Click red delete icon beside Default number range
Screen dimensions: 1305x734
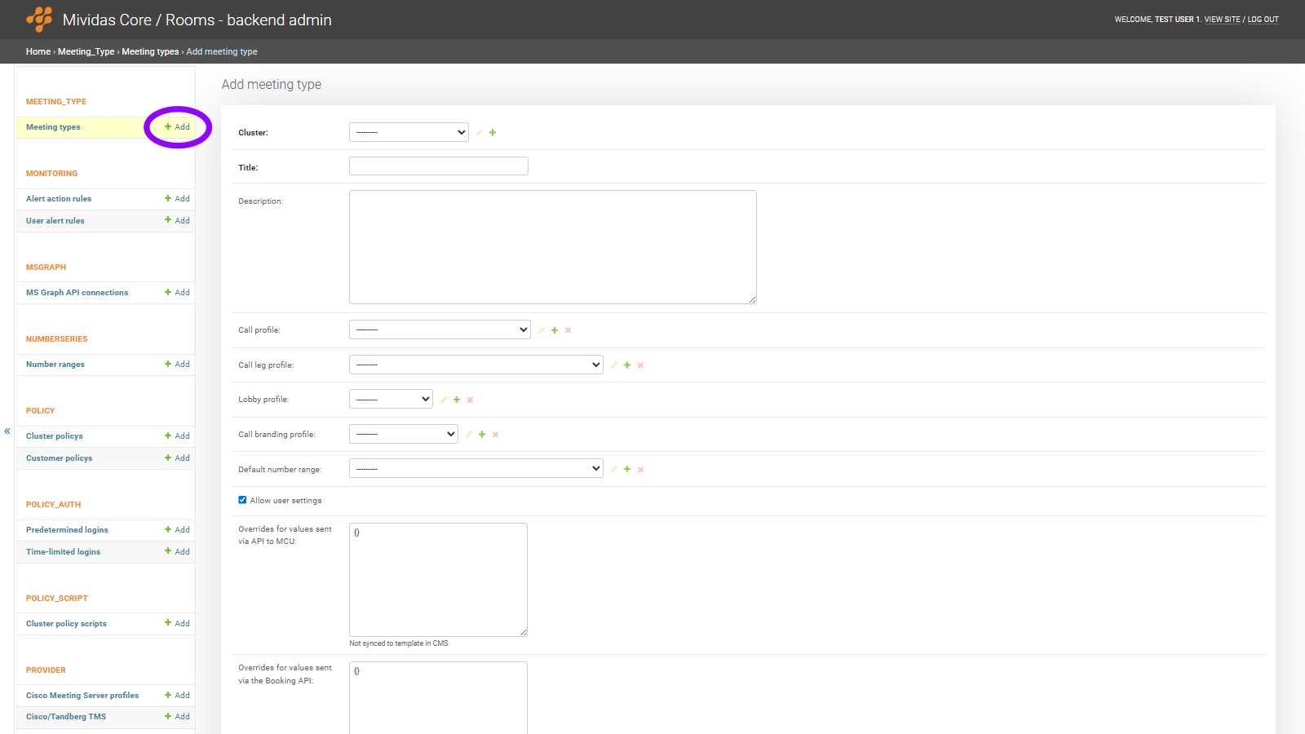tap(641, 470)
